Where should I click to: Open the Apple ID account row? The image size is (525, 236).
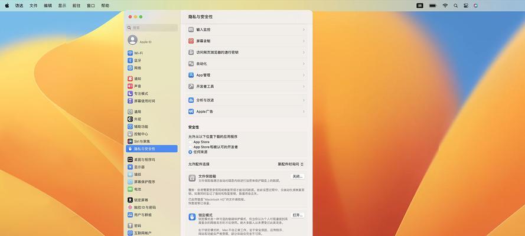[x=152, y=40]
